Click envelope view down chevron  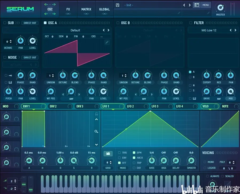point(96,145)
